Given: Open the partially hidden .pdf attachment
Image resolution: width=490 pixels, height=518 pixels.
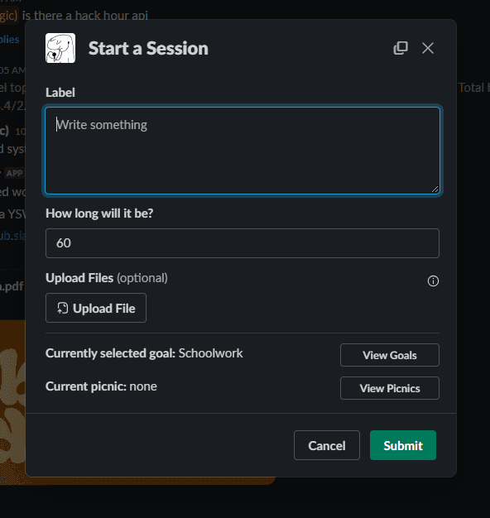Looking at the screenshot, I should 12,286.
